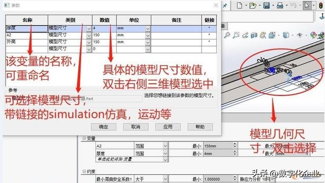The image size is (325, 183).
Task: Click the 单位 column header
Action: [134, 20]
